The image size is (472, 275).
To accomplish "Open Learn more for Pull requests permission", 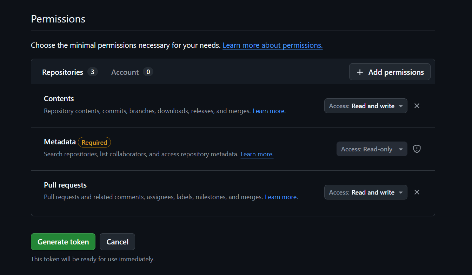I will point(281,197).
